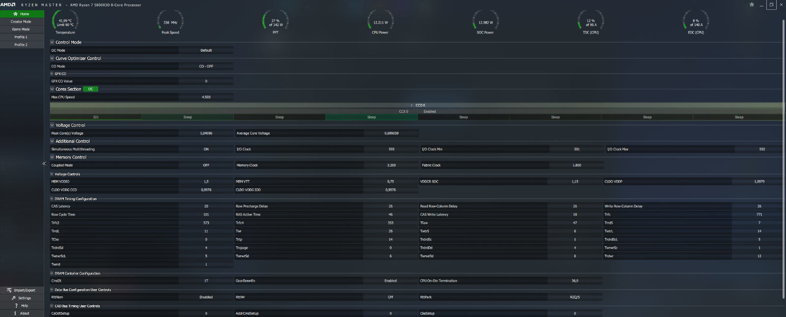The image size is (786, 317).
Task: Click the vertical scrollbar on right edge
Action: click(783, 159)
